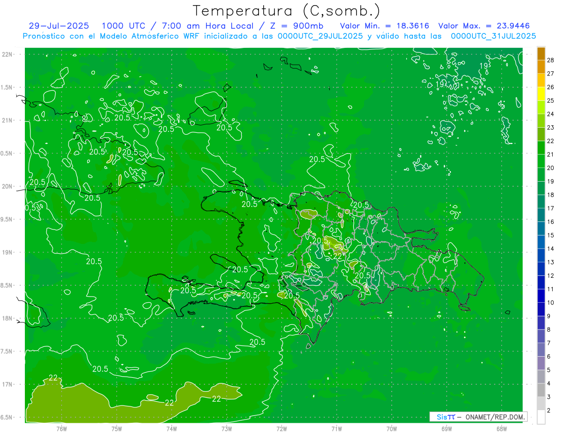
Task: Click colorbar scale label '28'
Action: 551,60
